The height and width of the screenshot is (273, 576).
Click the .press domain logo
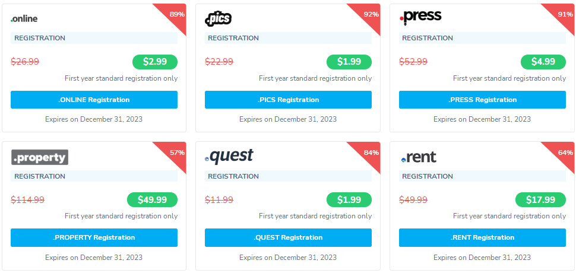(420, 17)
